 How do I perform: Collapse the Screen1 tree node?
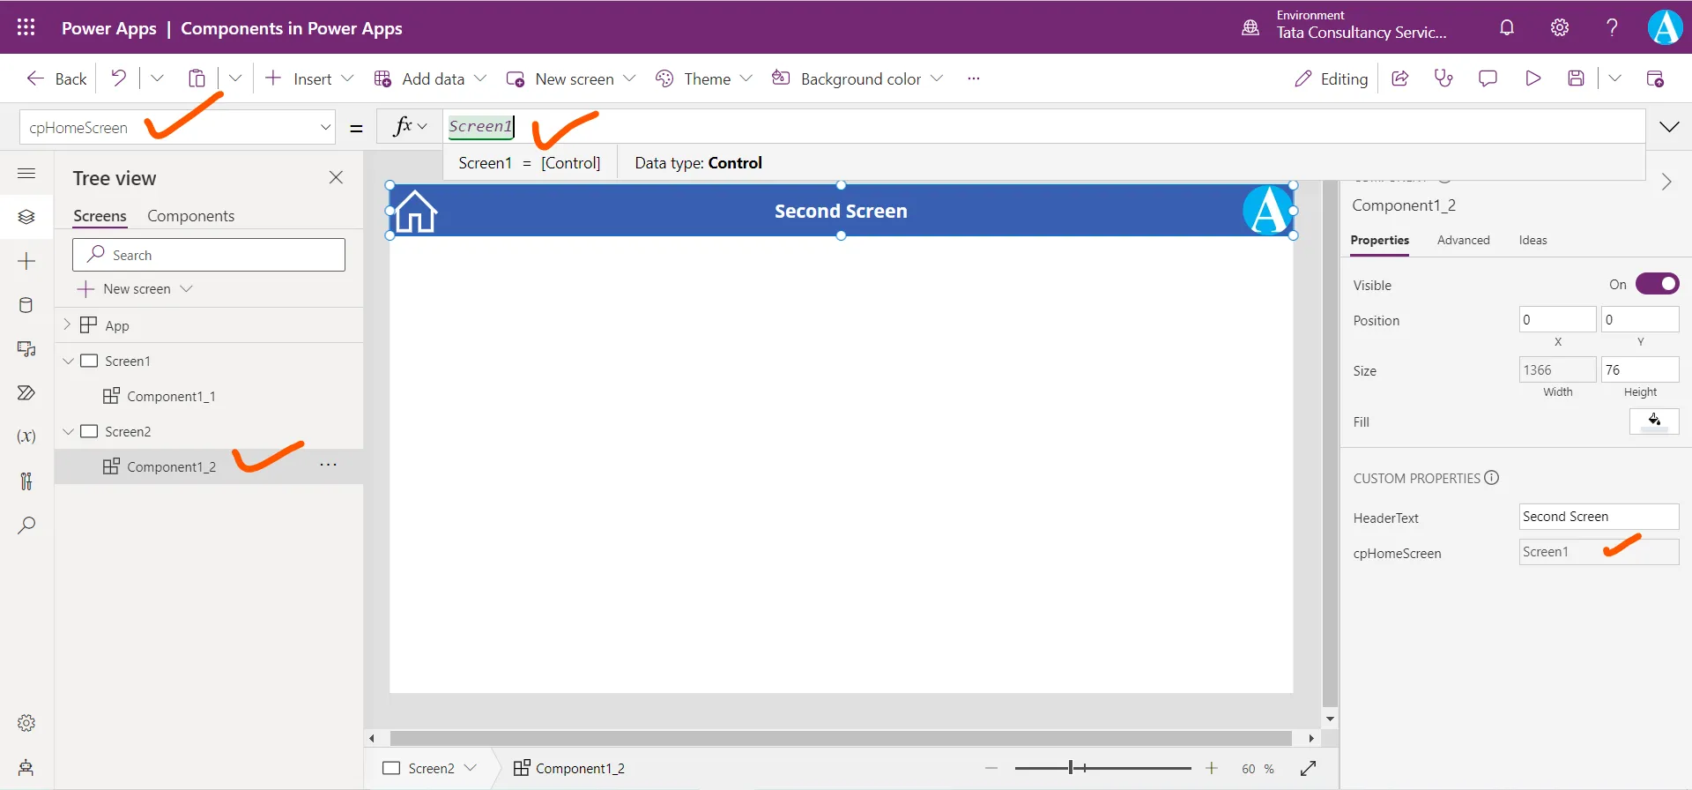pos(68,361)
